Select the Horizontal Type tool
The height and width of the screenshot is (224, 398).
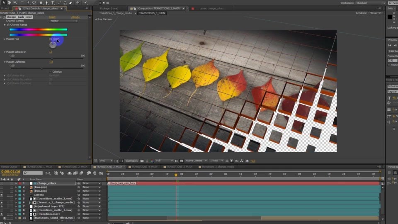[x=53, y=3]
